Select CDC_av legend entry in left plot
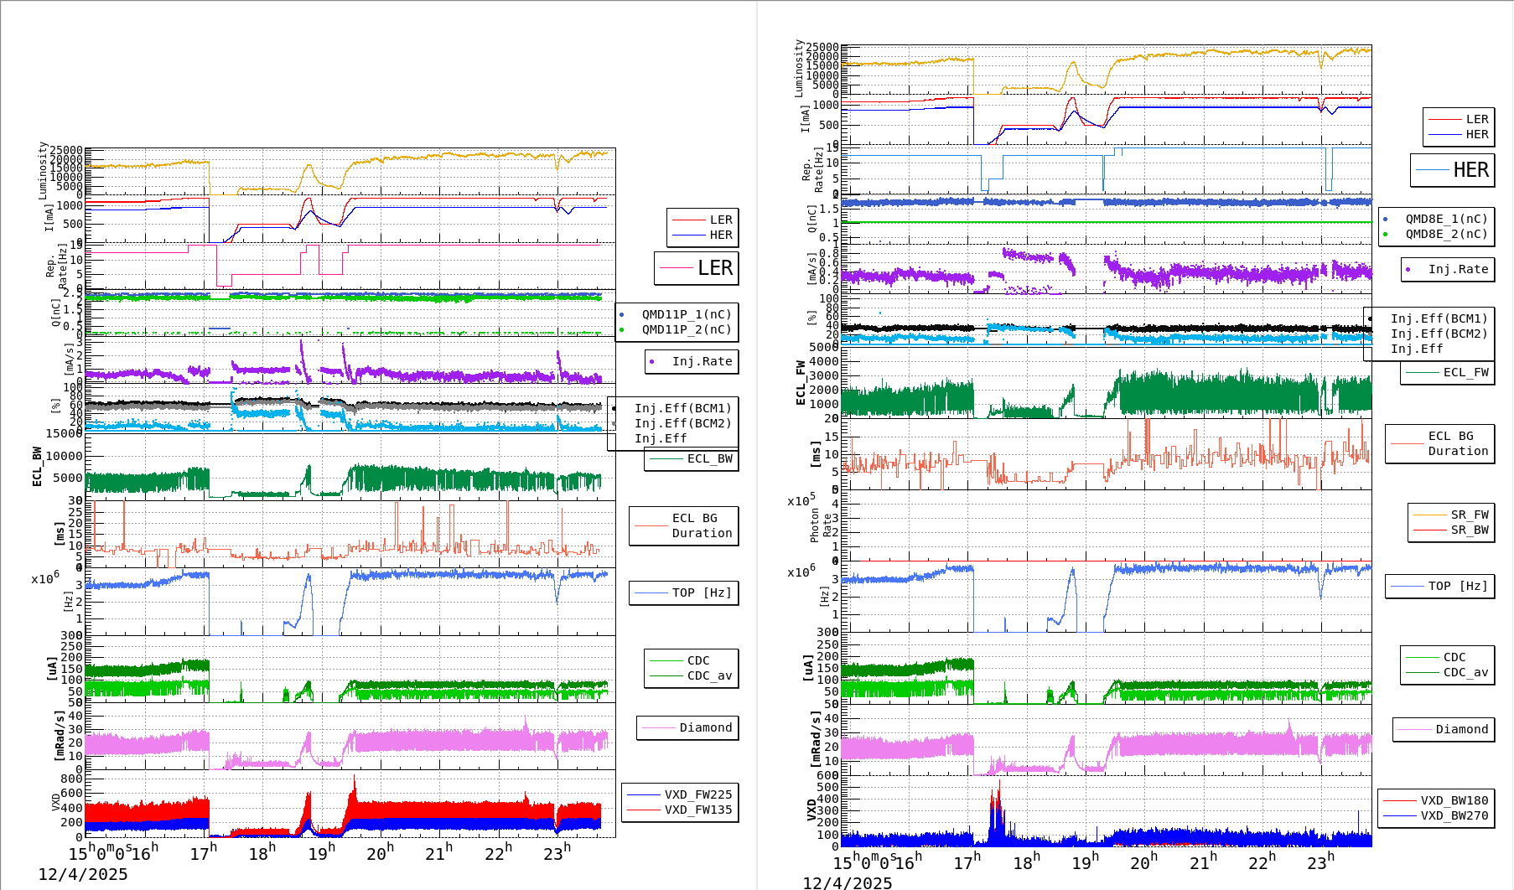 (709, 675)
